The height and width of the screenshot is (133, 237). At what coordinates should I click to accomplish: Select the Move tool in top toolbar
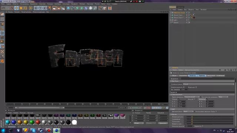(16, 8)
